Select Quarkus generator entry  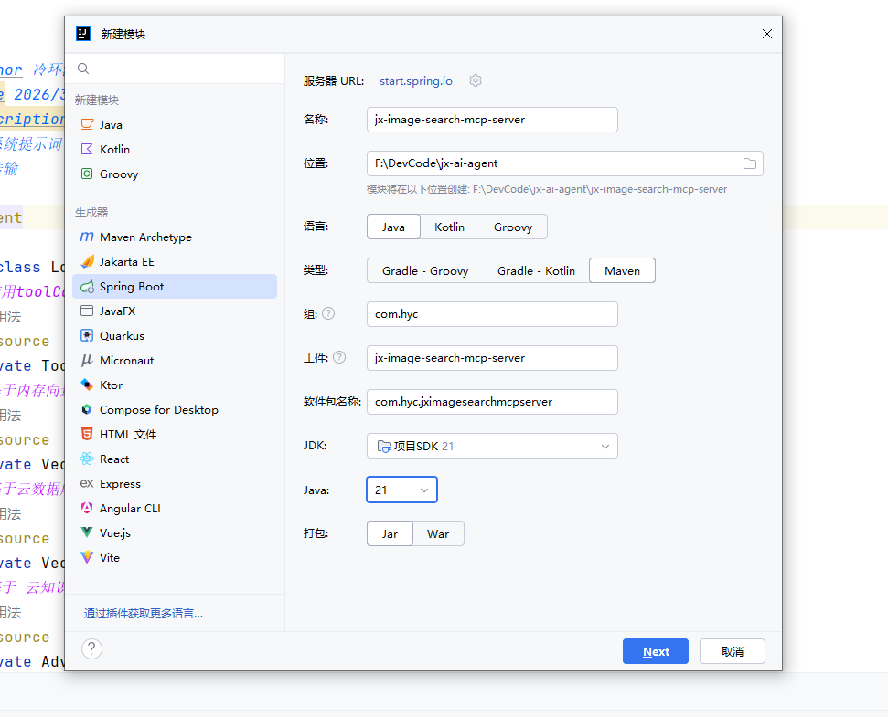point(175,336)
